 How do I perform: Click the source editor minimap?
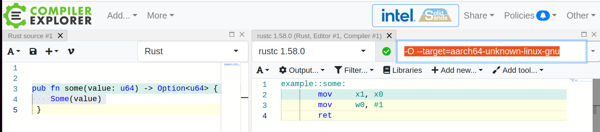231,97
